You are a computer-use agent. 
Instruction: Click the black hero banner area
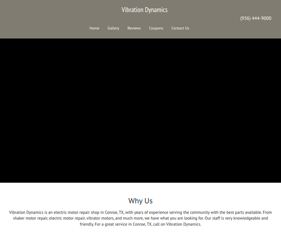click(x=140, y=110)
